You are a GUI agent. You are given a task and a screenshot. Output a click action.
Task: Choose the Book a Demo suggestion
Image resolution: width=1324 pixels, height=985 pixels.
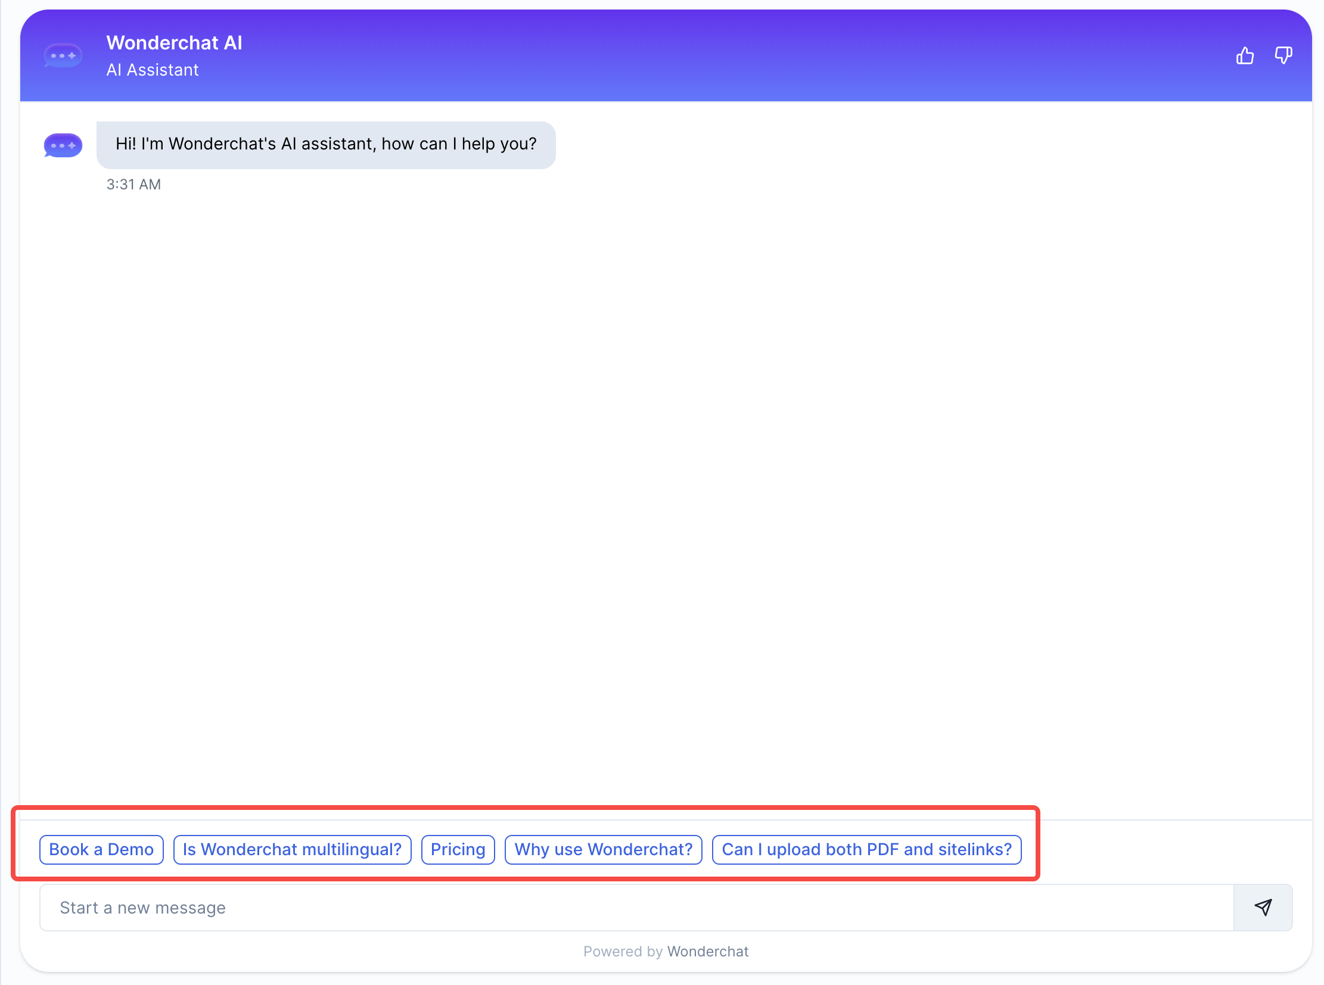pos(101,849)
